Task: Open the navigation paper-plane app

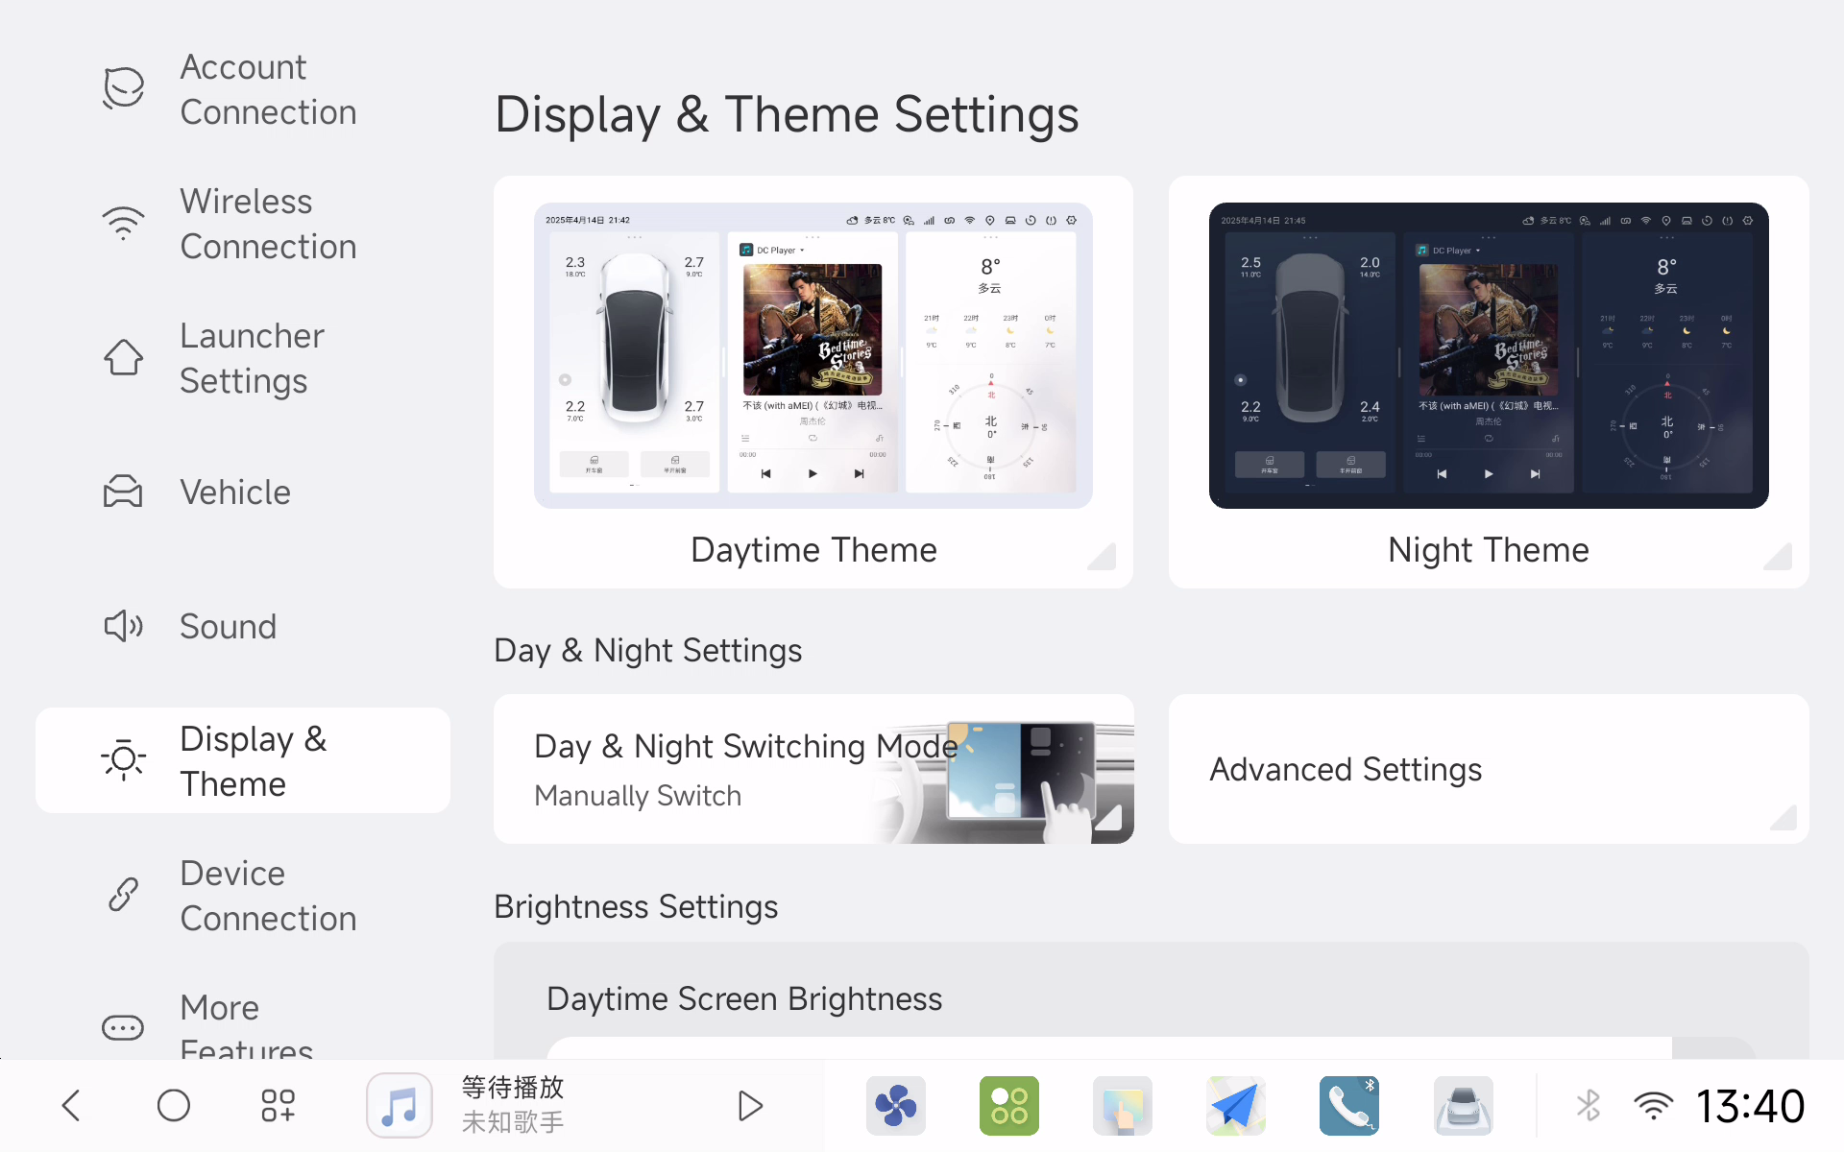Action: pos(1236,1106)
